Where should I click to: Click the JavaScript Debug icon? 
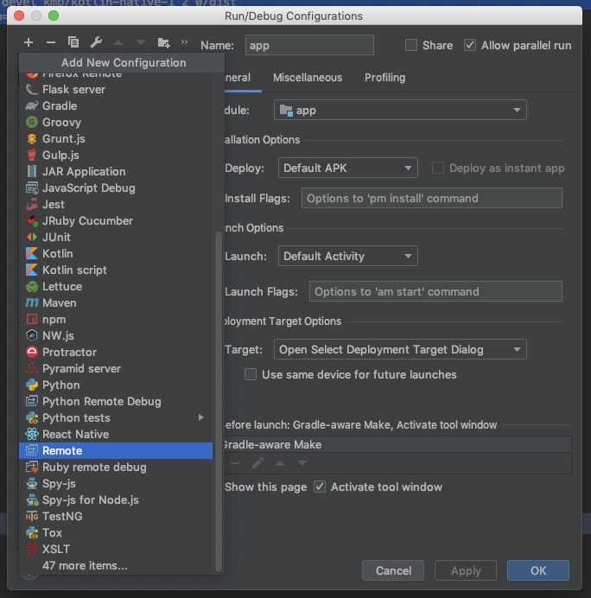(32, 188)
